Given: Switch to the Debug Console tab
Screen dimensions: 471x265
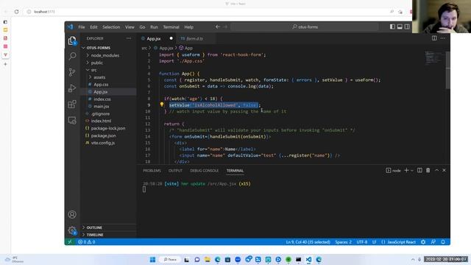Looking at the screenshot, I should click(205, 170).
